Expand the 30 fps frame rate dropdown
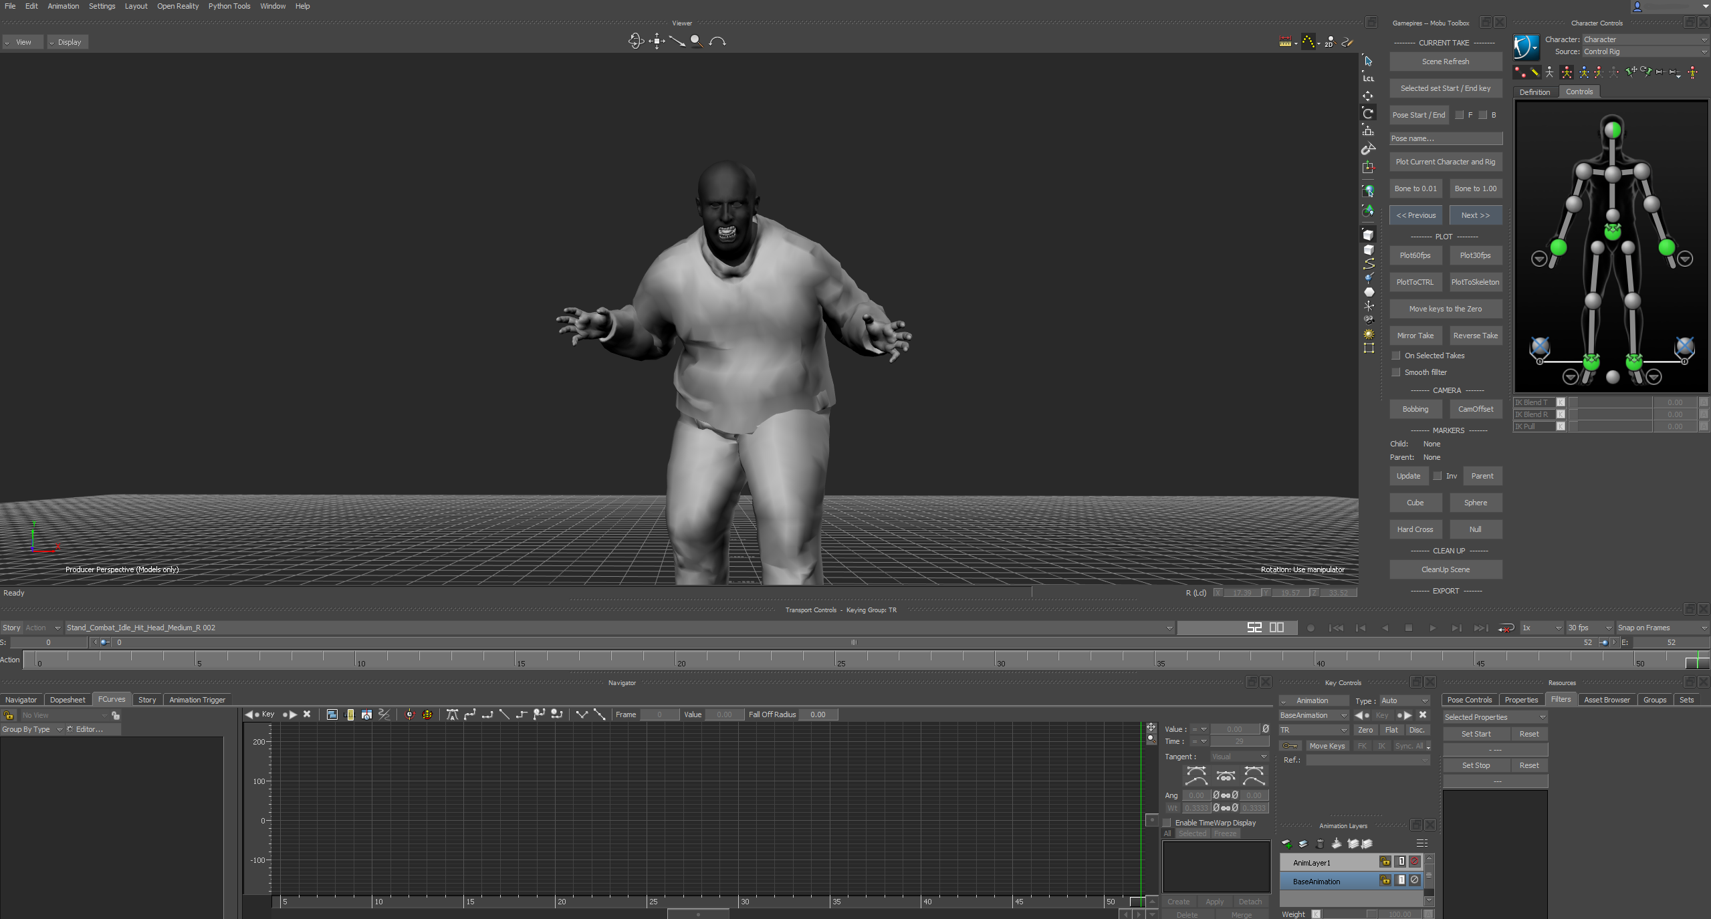This screenshot has height=919, width=1711. (1589, 628)
